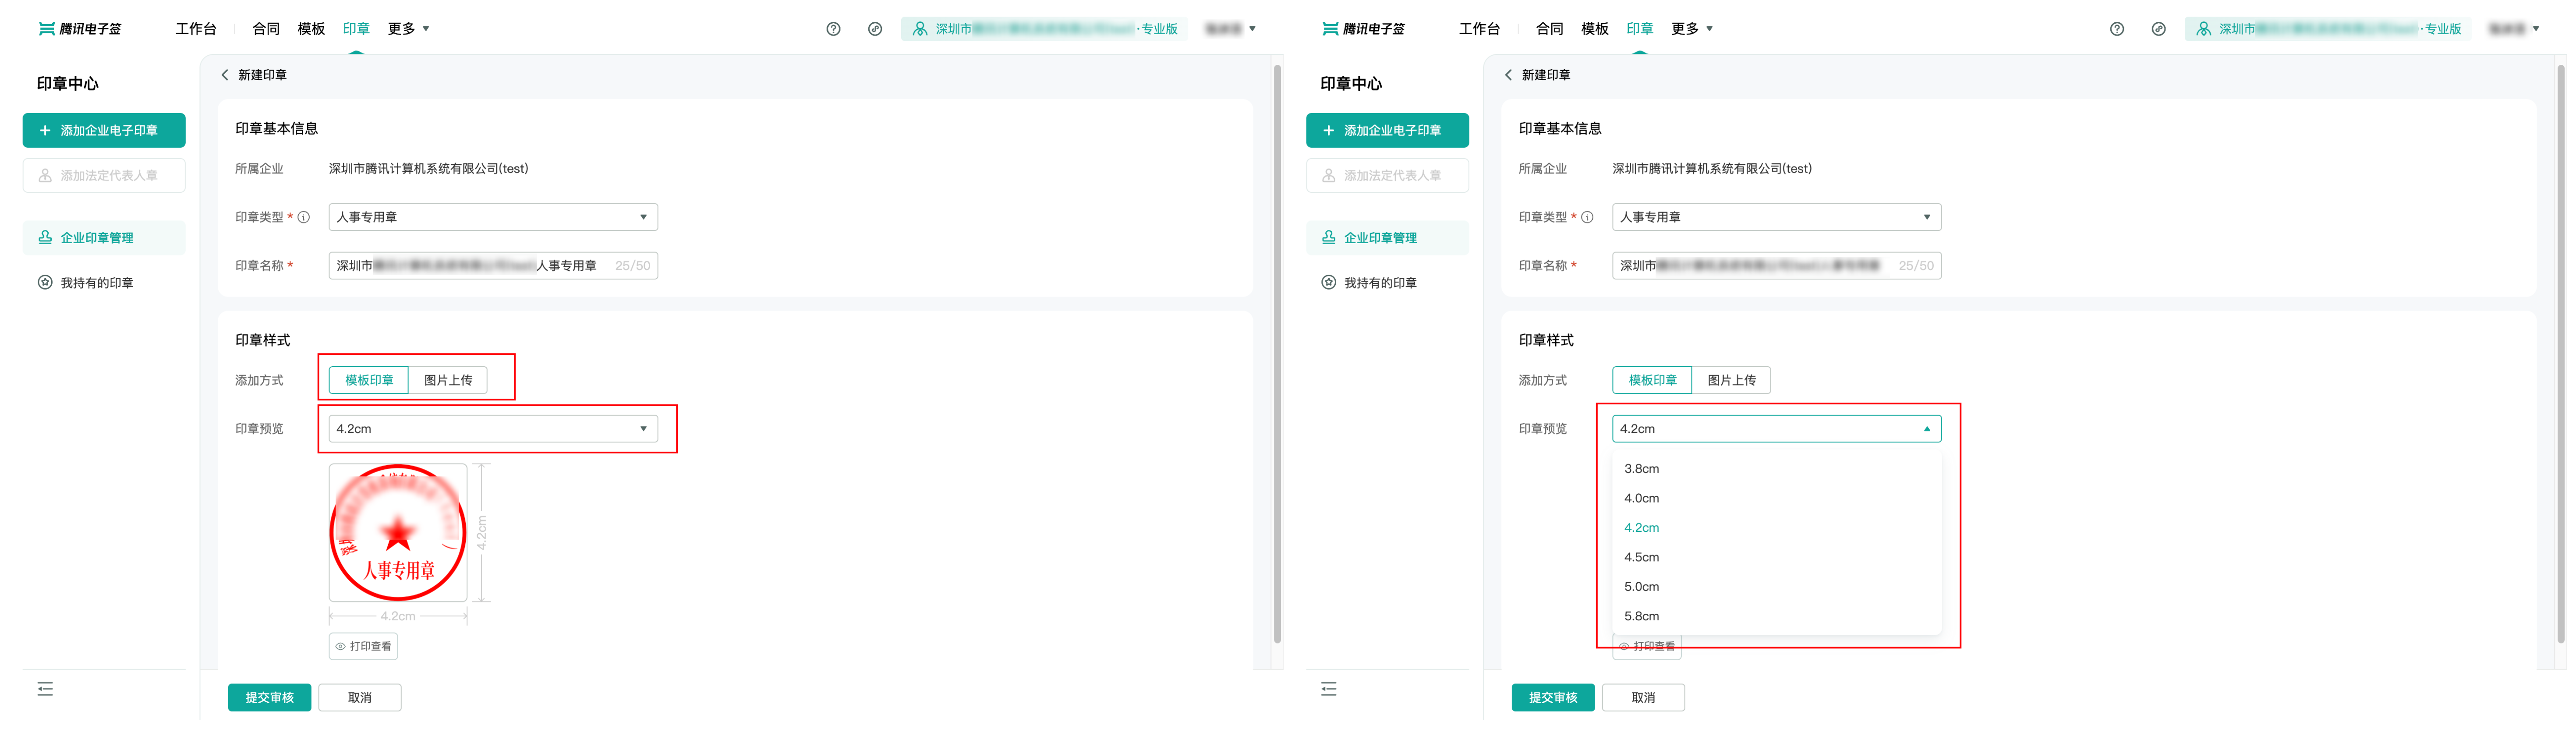Go to 工作台 tab in left screenshot

(196, 29)
